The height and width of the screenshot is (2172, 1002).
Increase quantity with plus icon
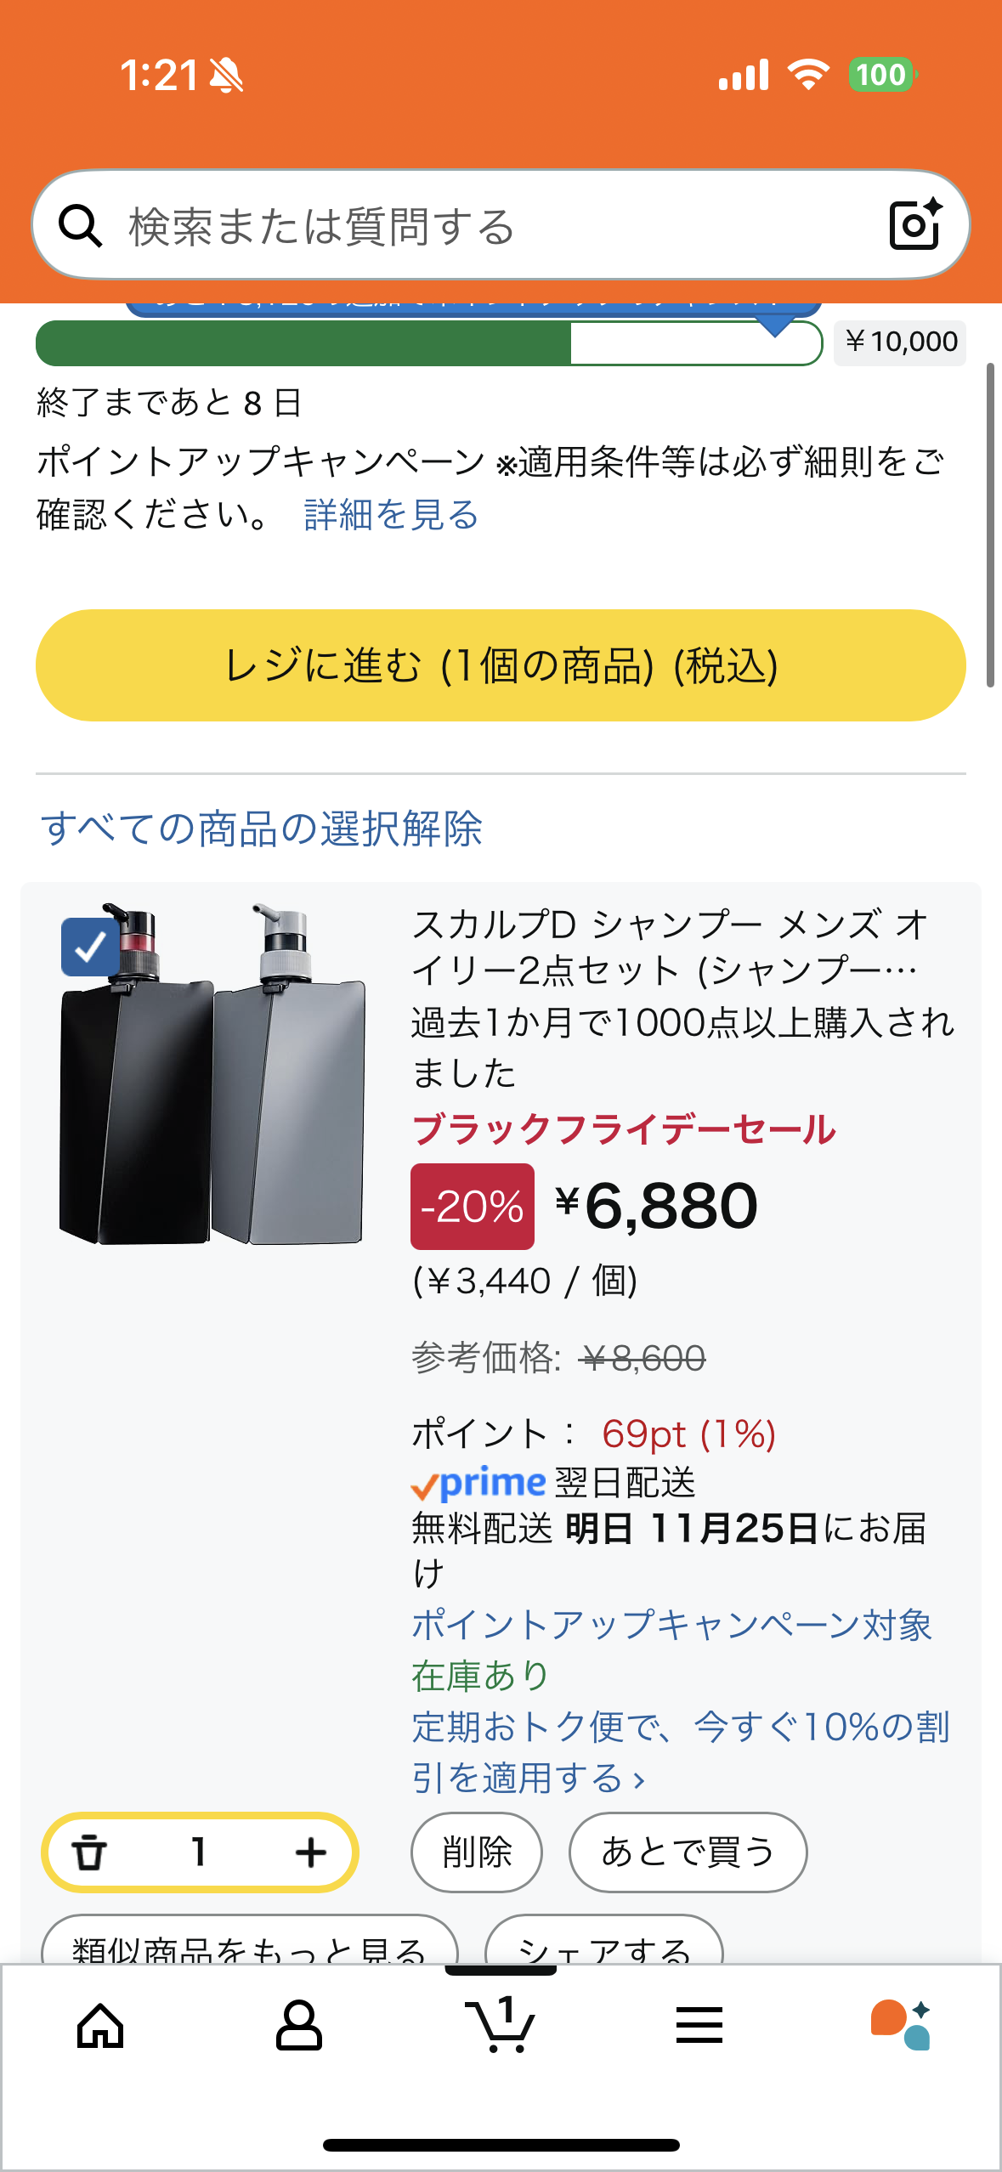coord(311,1852)
